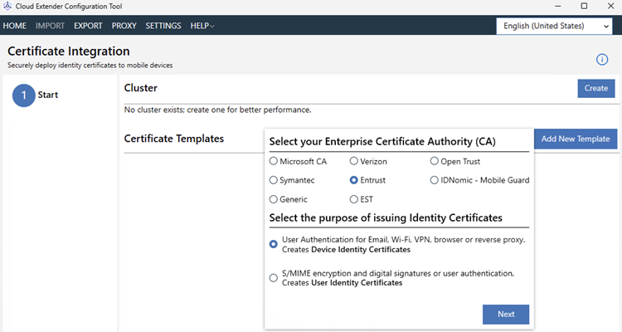Open the EXPORT menu
Image resolution: width=622 pixels, height=332 pixels.
click(x=88, y=26)
